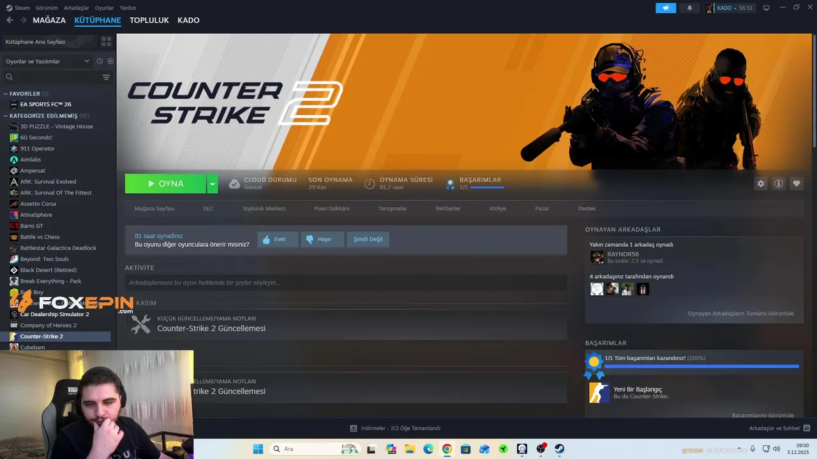Open Windows Start menu
The height and width of the screenshot is (459, 817).
pyautogui.click(x=258, y=449)
